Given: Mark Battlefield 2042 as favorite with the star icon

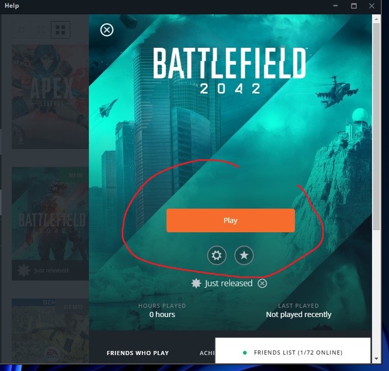Looking at the screenshot, I should coord(244,255).
